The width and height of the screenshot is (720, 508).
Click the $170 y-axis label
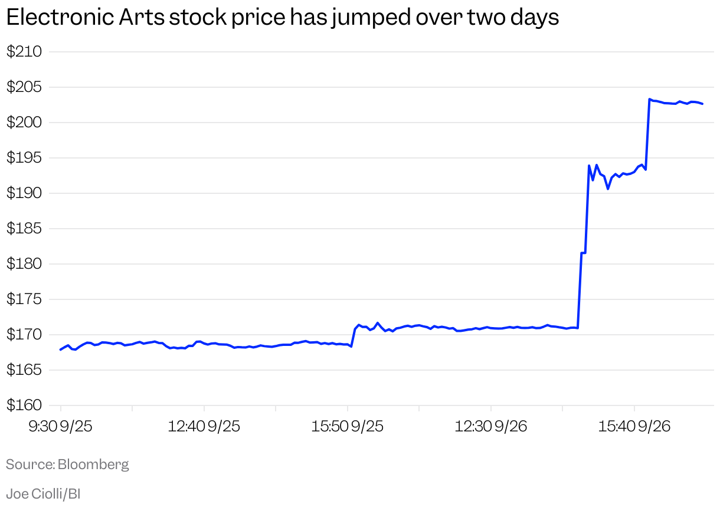click(24, 335)
